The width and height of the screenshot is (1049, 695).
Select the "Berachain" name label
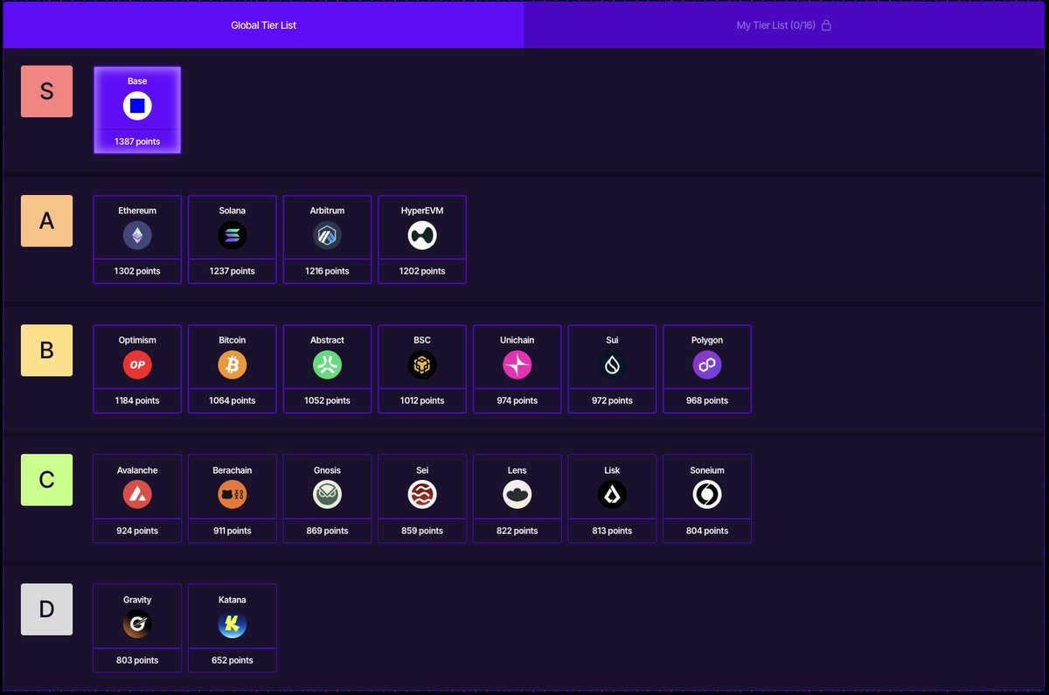click(x=233, y=470)
